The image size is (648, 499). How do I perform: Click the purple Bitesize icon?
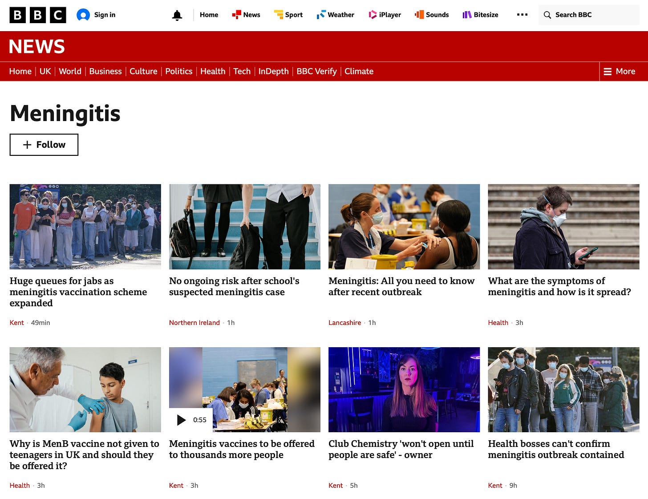click(467, 15)
